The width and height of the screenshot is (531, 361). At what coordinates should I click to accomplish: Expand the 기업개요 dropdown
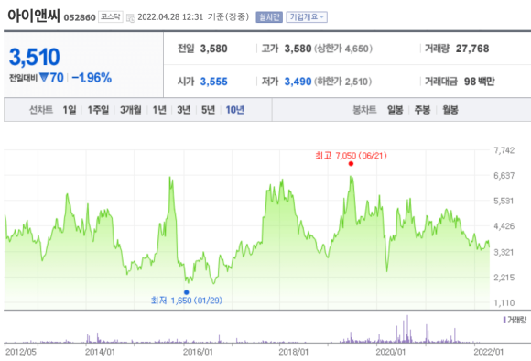307,16
